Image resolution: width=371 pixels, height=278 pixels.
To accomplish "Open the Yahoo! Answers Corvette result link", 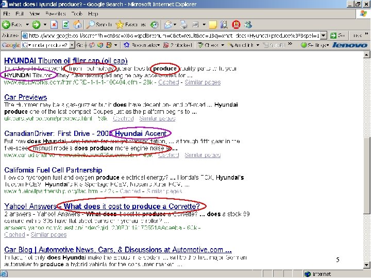I will [102, 206].
